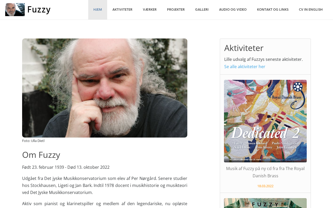The width and height of the screenshot is (333, 208).
Task: Open the second activity thumbnail labeled FUZZY
Action: [x=265, y=203]
